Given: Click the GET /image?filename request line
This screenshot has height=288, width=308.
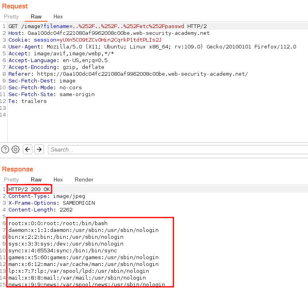Looking at the screenshot, I should coord(107,26).
